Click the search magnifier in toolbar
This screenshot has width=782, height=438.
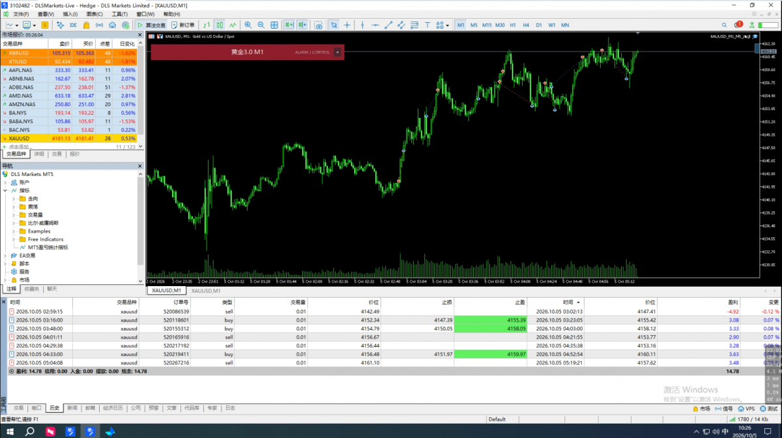click(x=725, y=25)
